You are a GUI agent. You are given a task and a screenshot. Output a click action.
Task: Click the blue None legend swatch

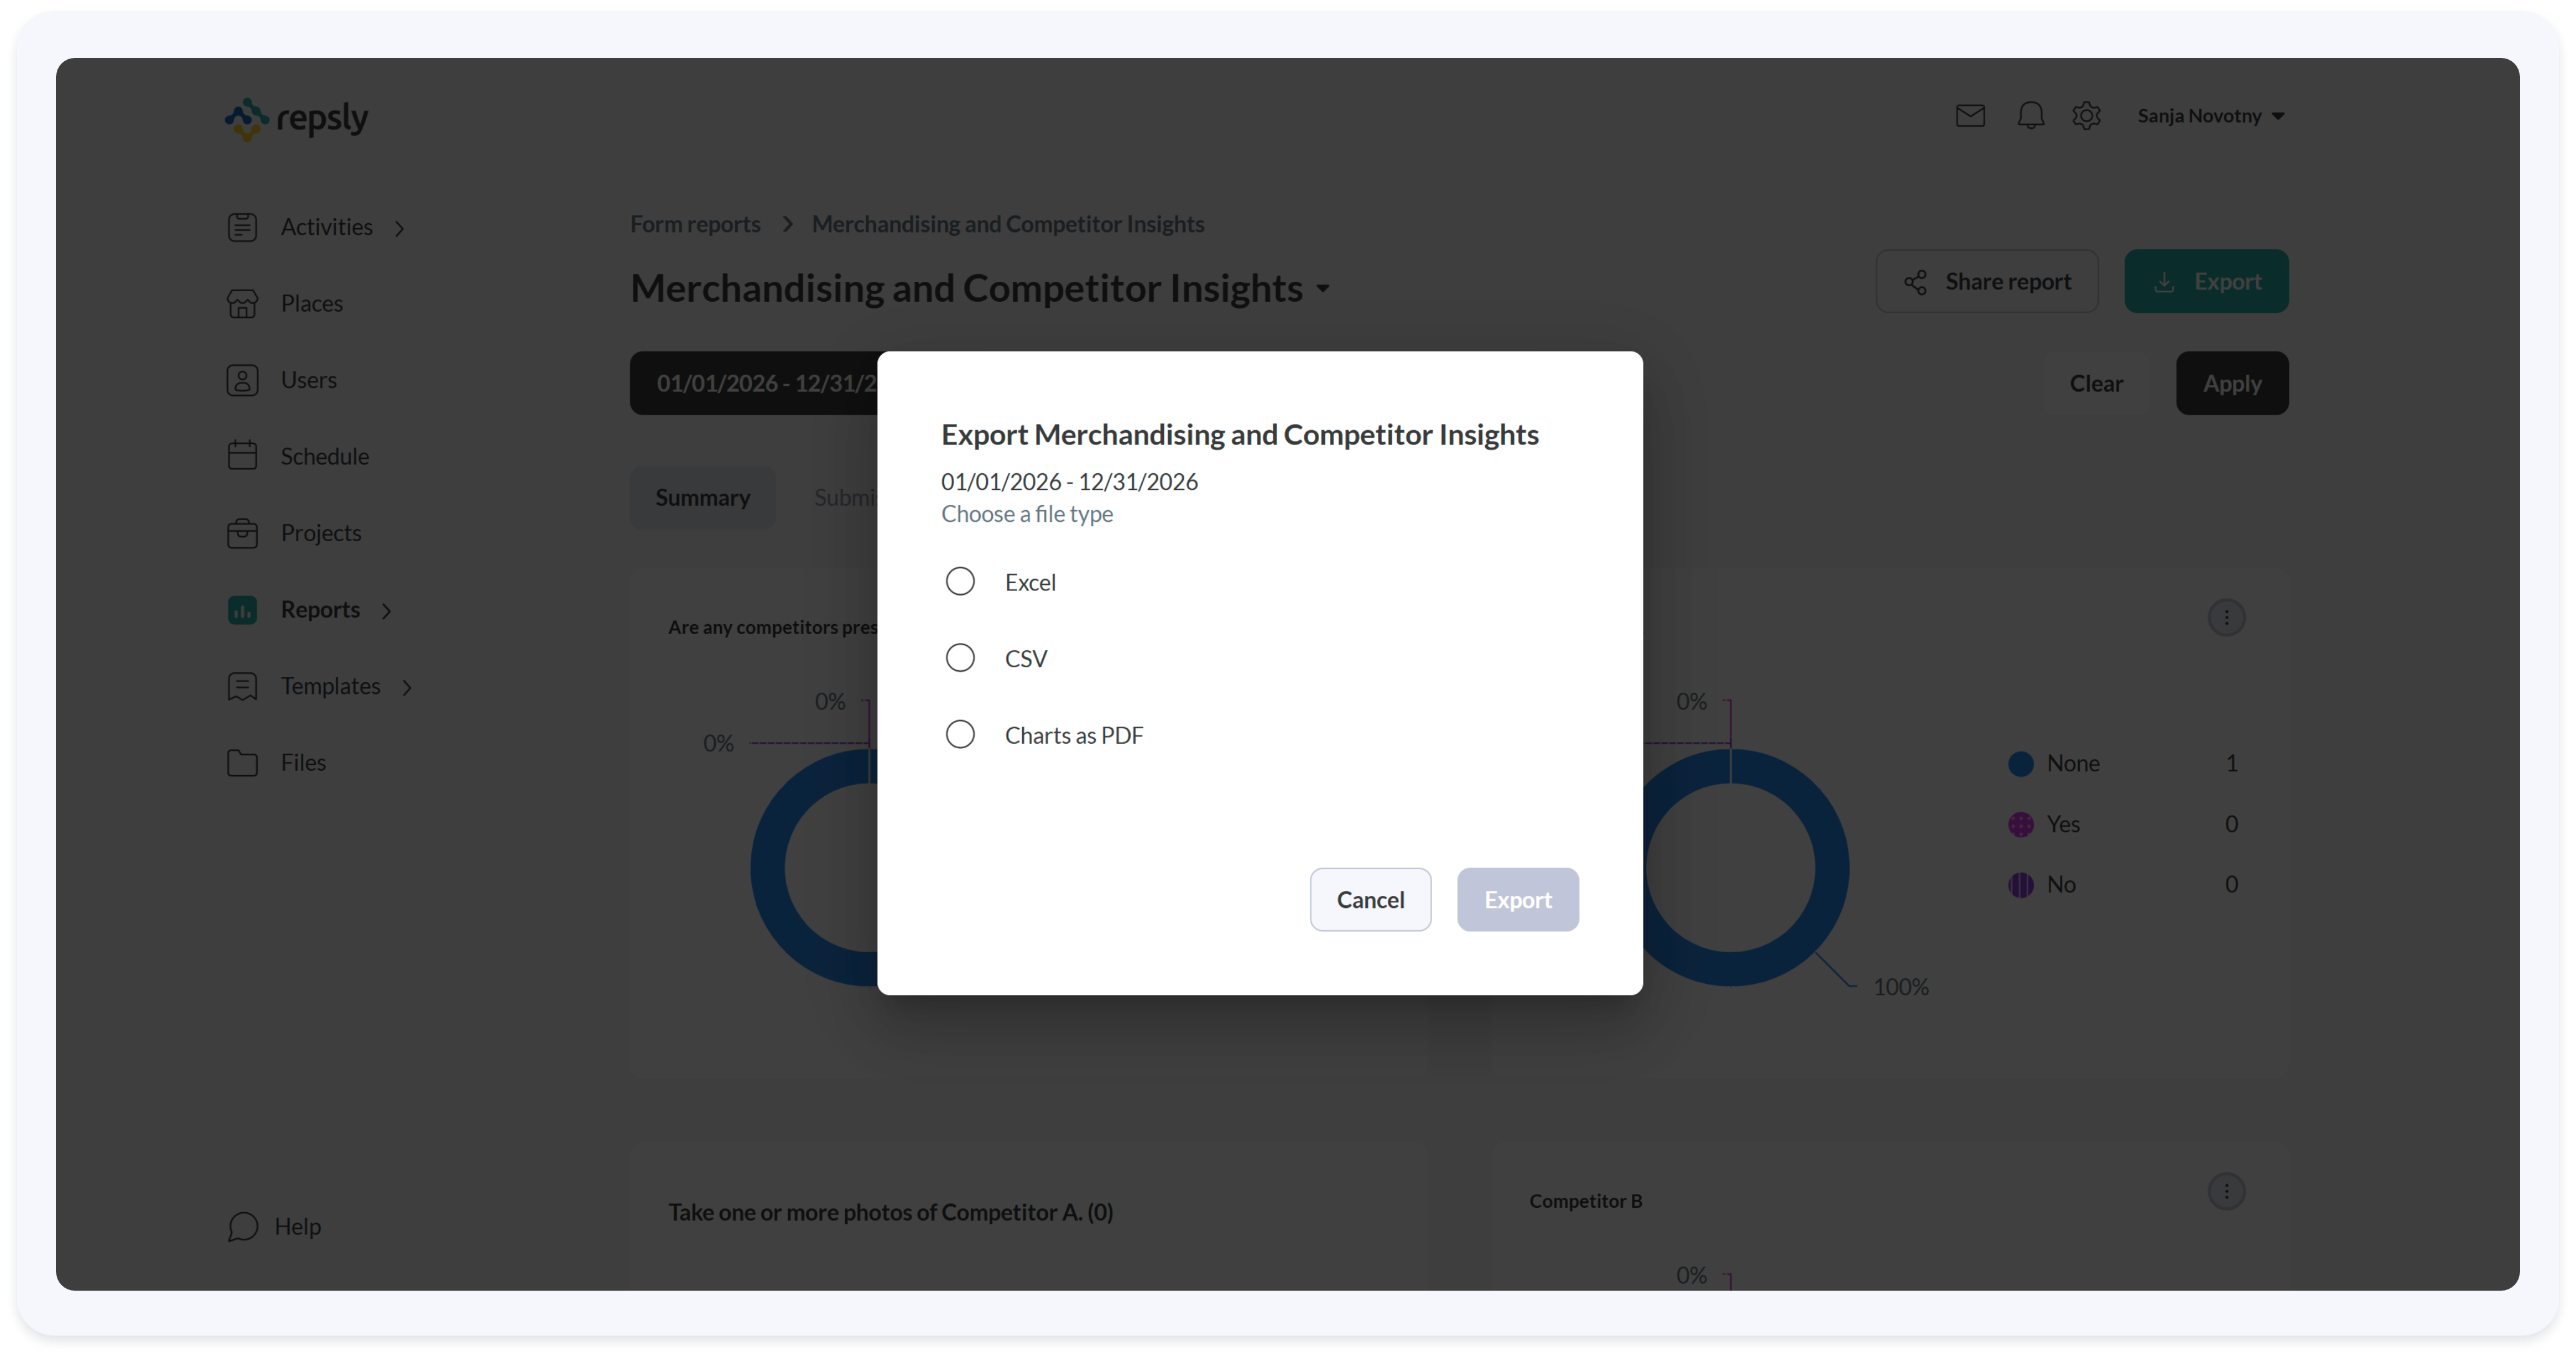(2020, 764)
